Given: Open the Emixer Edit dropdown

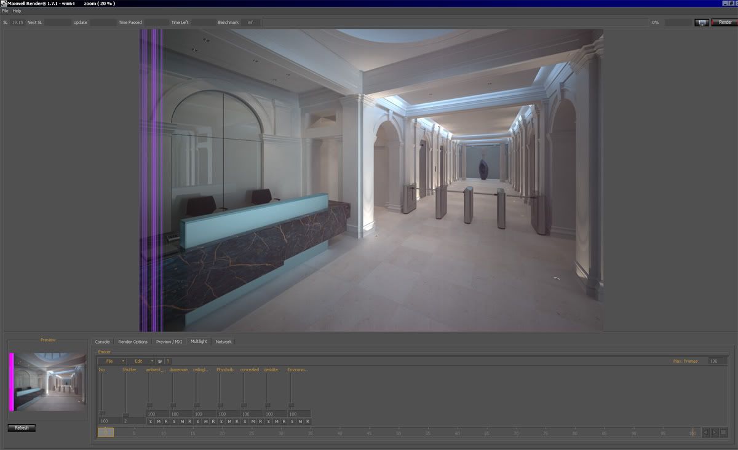Looking at the screenshot, I should [141, 361].
